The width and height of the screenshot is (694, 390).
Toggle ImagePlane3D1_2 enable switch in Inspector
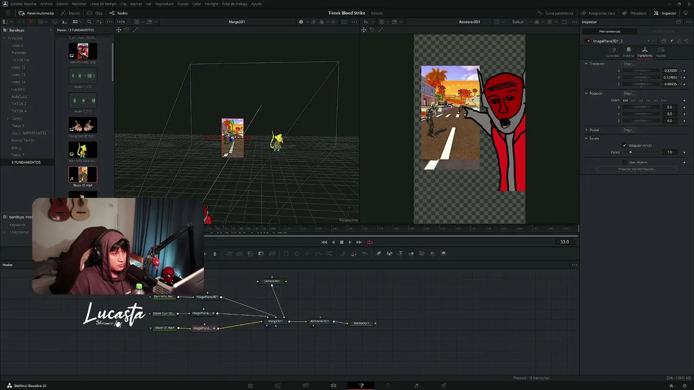[x=588, y=41]
